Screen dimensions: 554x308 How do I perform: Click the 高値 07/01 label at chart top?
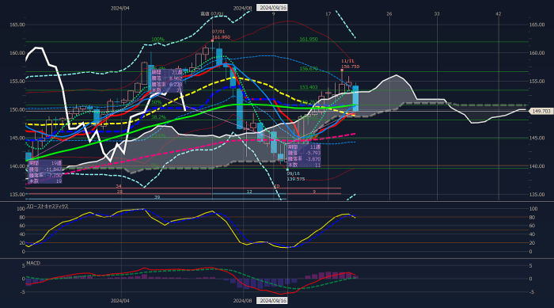point(212,13)
